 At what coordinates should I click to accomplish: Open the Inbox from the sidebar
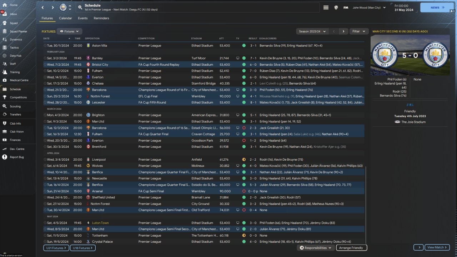pos(13,14)
